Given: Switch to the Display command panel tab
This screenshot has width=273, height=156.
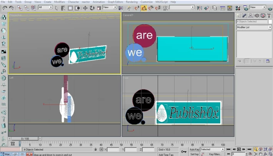Looking at the screenshot, I should tap(263, 16).
